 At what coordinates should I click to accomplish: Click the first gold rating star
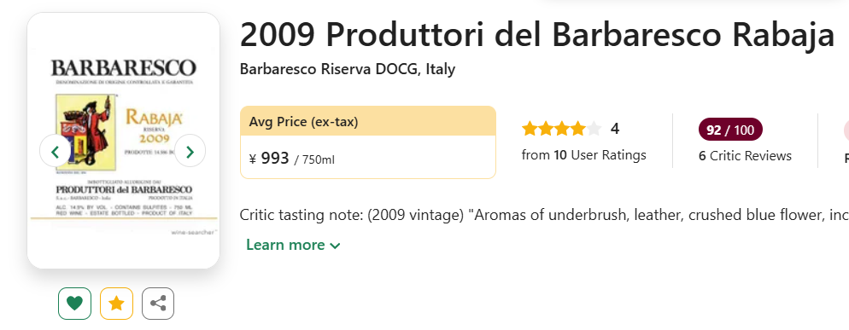tap(530, 129)
